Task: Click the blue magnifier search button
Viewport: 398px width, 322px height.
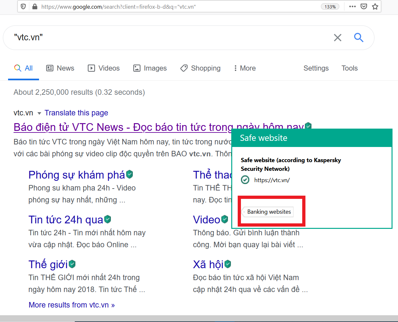Action: click(359, 38)
